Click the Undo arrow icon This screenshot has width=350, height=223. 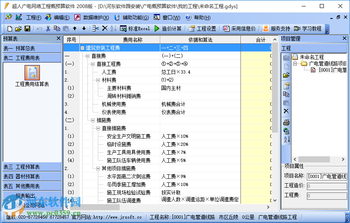coord(39,29)
